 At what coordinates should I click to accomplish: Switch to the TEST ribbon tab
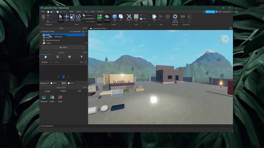click(86, 12)
